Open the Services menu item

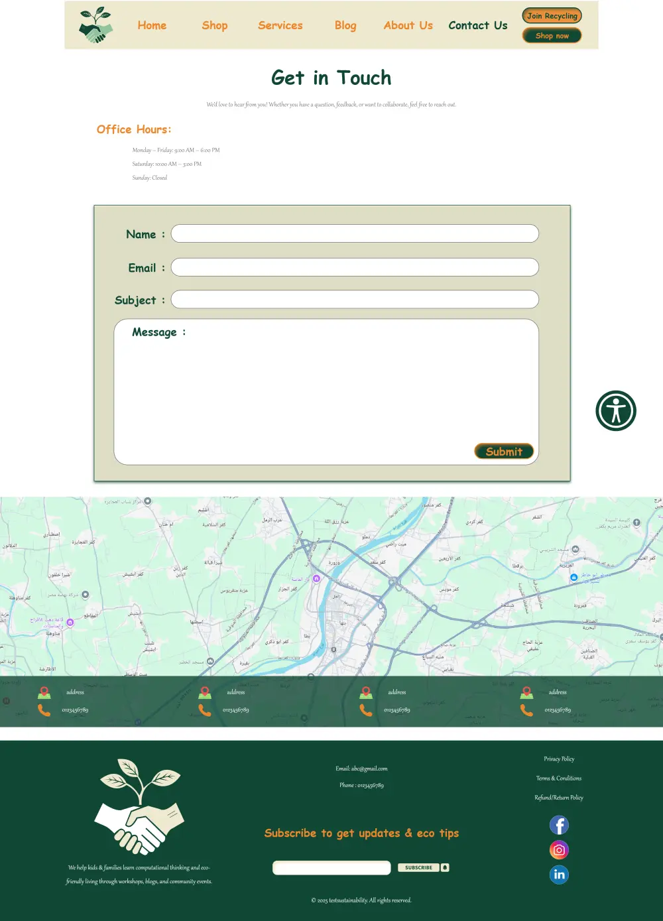click(x=280, y=25)
